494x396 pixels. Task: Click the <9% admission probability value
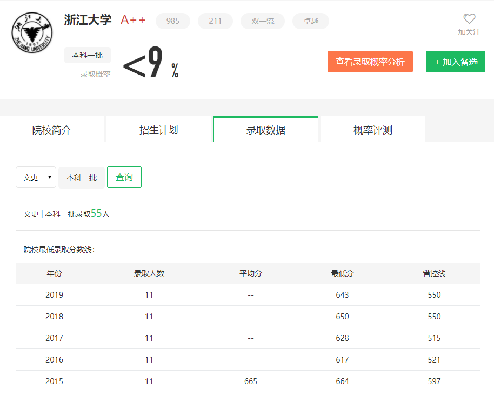(151, 62)
